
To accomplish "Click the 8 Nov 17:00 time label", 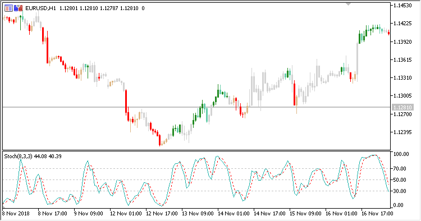I will click(52, 214).
